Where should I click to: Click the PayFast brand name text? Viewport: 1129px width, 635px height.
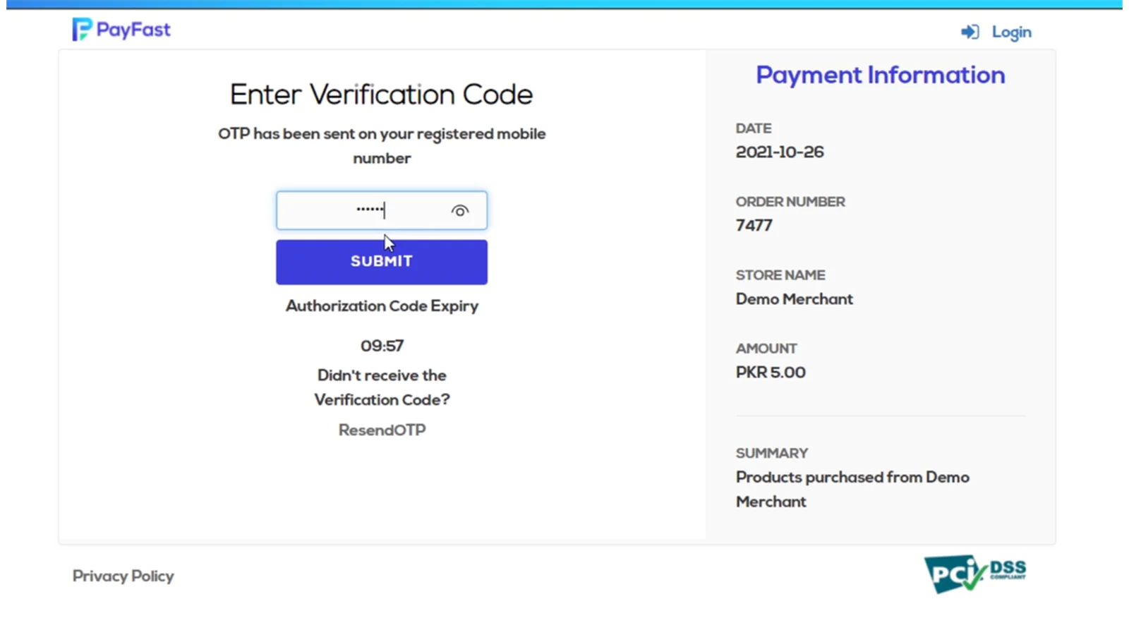coord(133,30)
